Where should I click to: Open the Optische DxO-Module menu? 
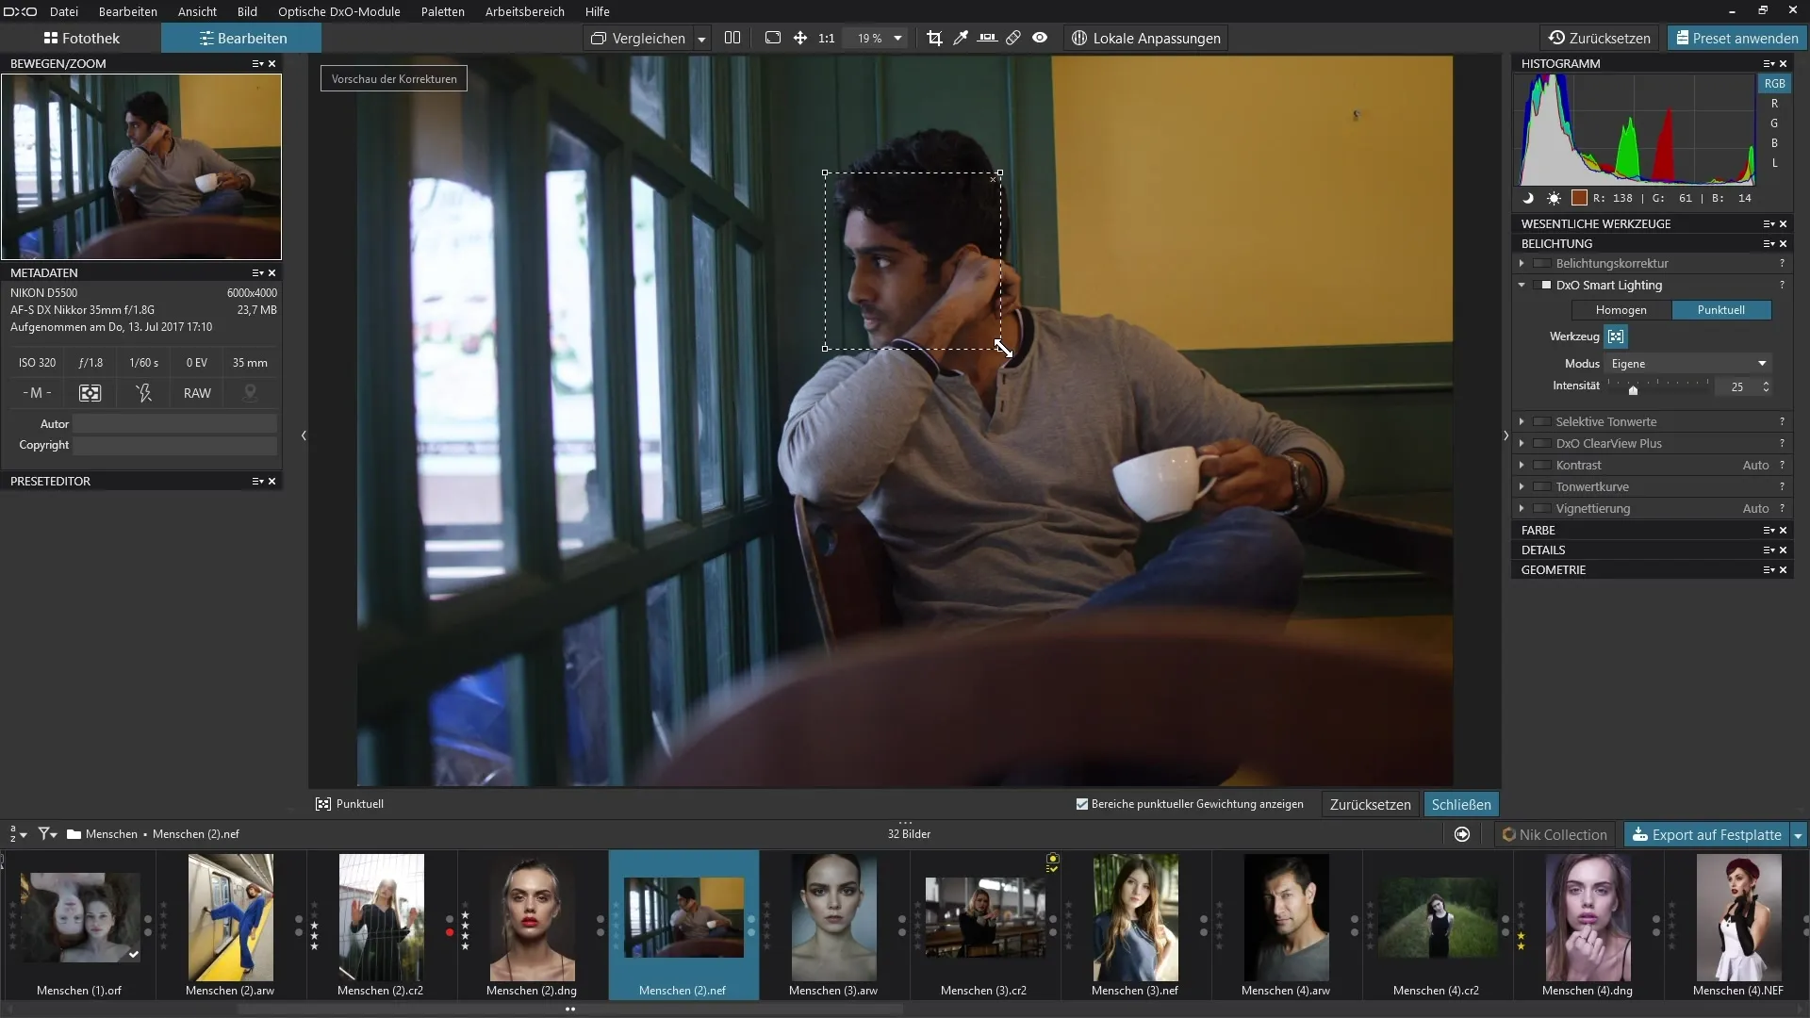[338, 11]
